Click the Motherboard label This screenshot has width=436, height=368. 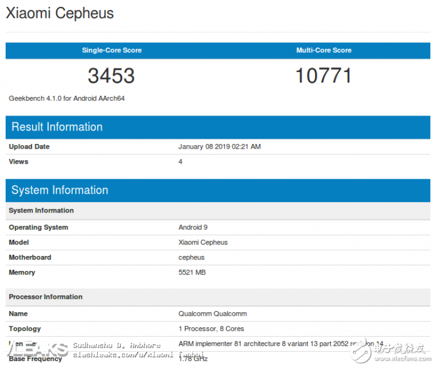point(30,258)
